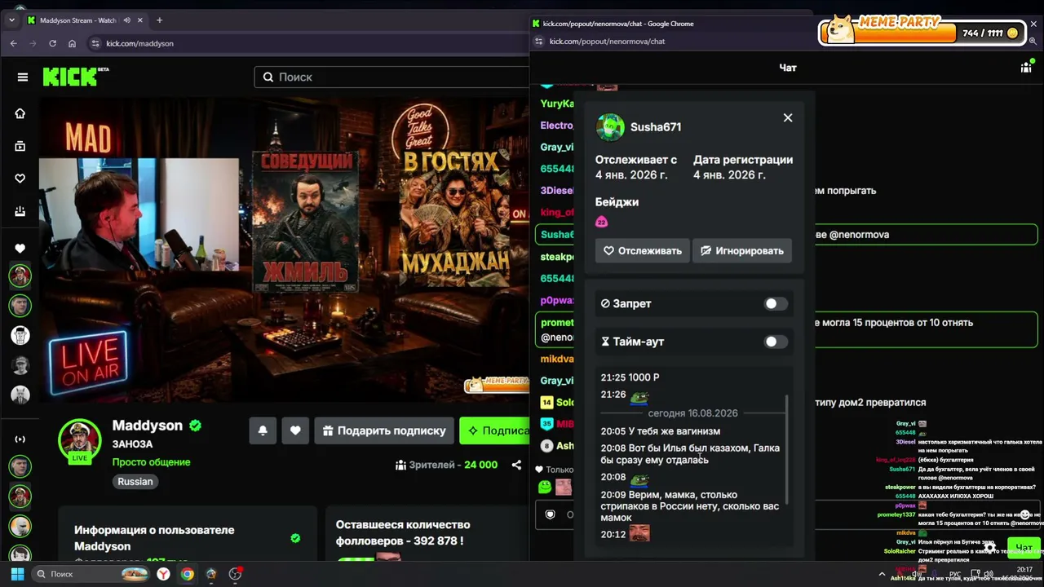Click the Maddyson channel avatar with LIVE badge
This screenshot has height=587, width=1044.
[x=79, y=440]
